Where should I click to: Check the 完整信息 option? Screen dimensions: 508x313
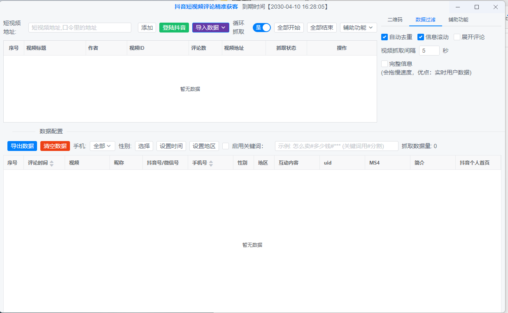(384, 64)
